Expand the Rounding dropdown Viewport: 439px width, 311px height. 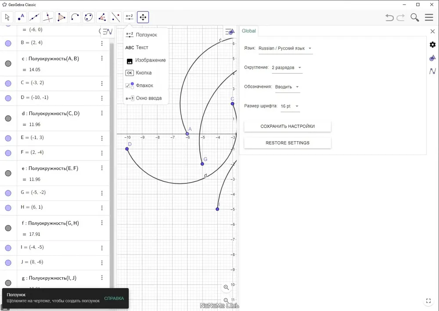pyautogui.click(x=287, y=68)
